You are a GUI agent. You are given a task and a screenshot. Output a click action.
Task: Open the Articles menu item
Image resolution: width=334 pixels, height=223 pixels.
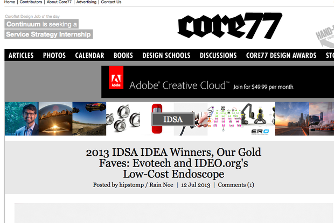point(21,55)
